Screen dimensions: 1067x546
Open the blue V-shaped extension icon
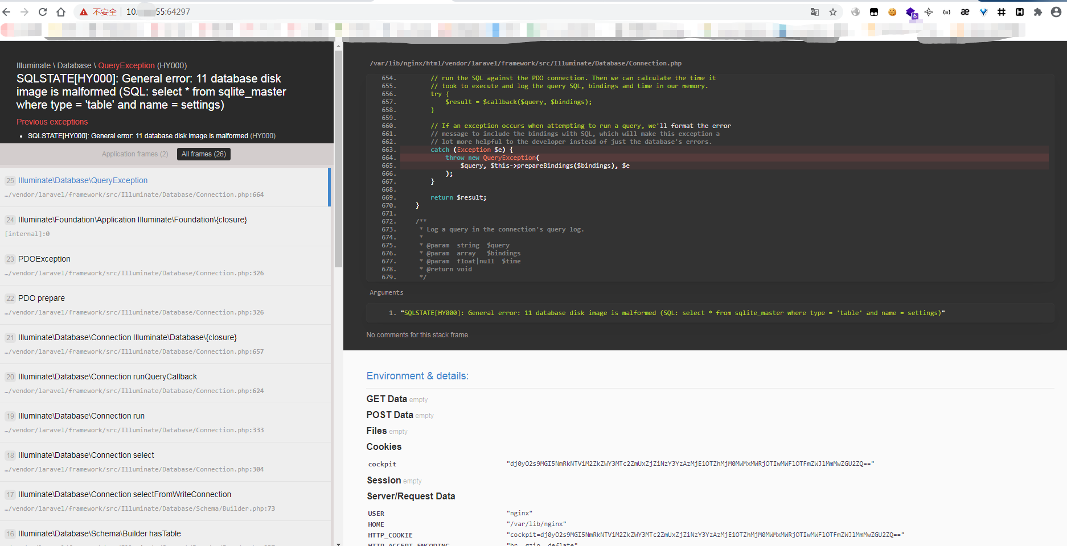pyautogui.click(x=983, y=12)
